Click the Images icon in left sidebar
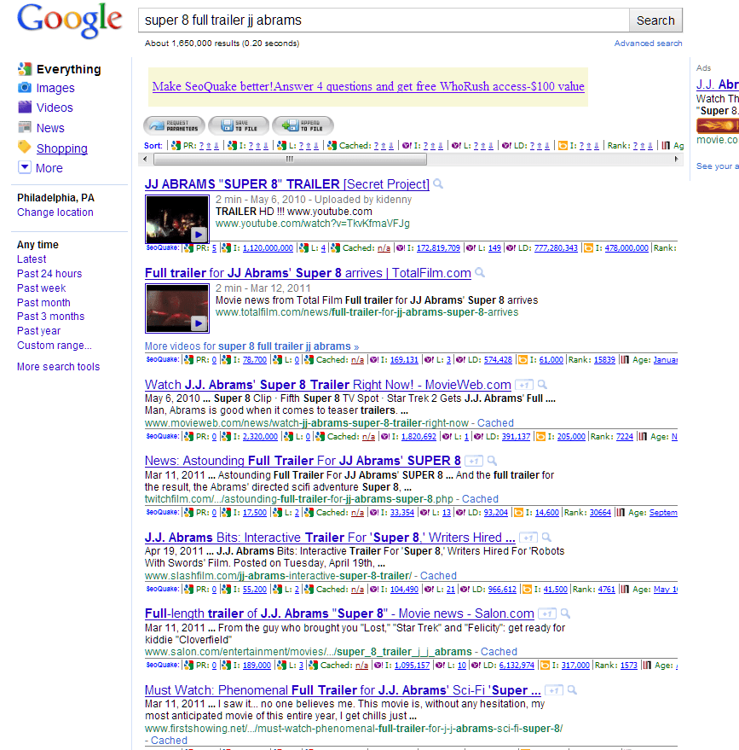 (x=25, y=88)
